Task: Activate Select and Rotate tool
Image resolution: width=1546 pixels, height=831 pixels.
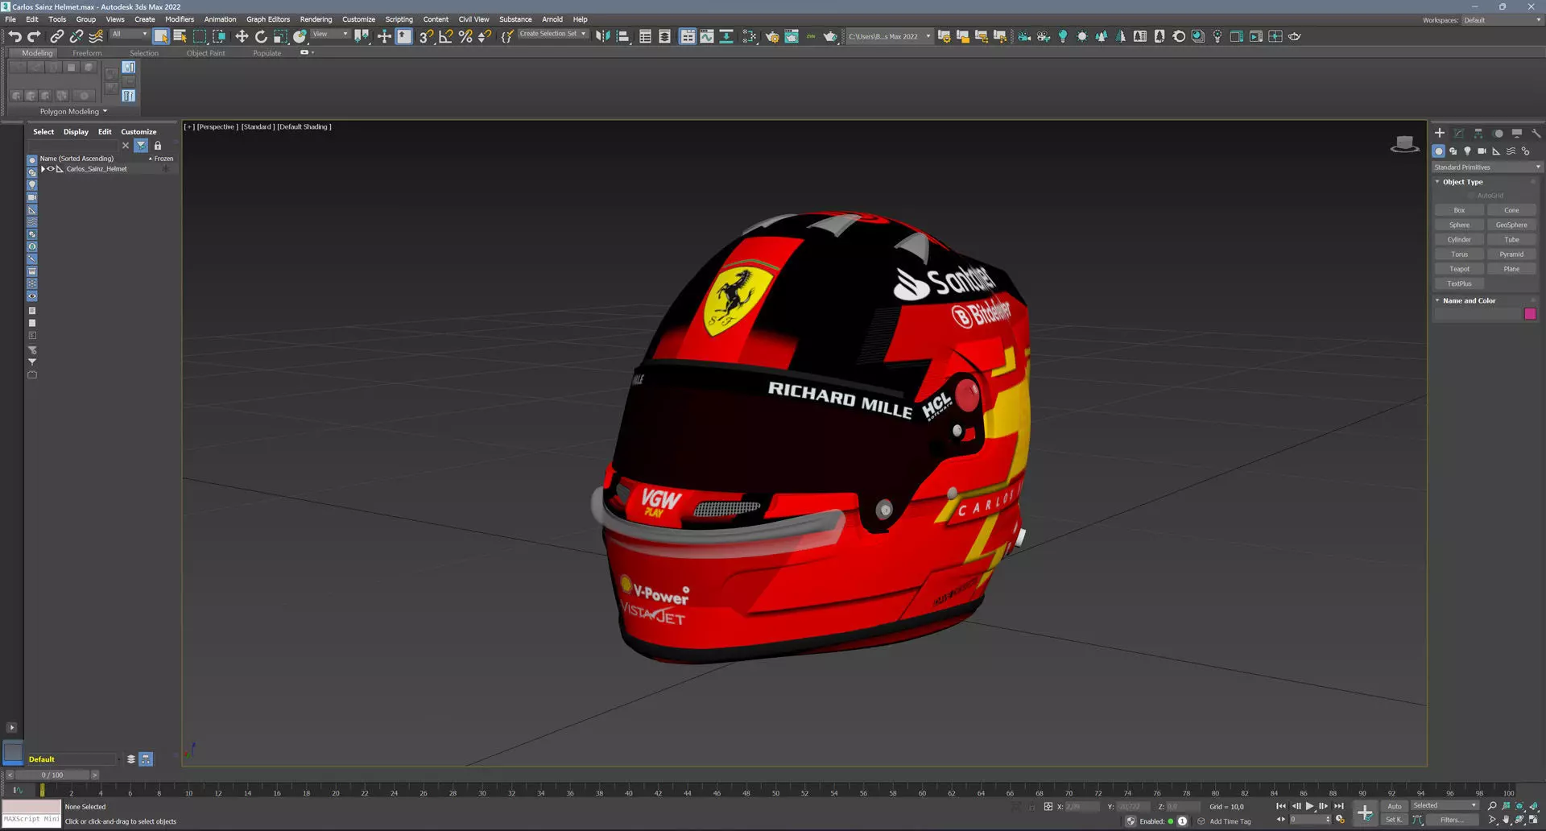Action: (x=261, y=36)
